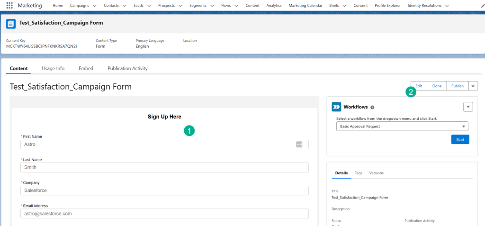Expand more actions arrow next to Publish

pos(473,86)
